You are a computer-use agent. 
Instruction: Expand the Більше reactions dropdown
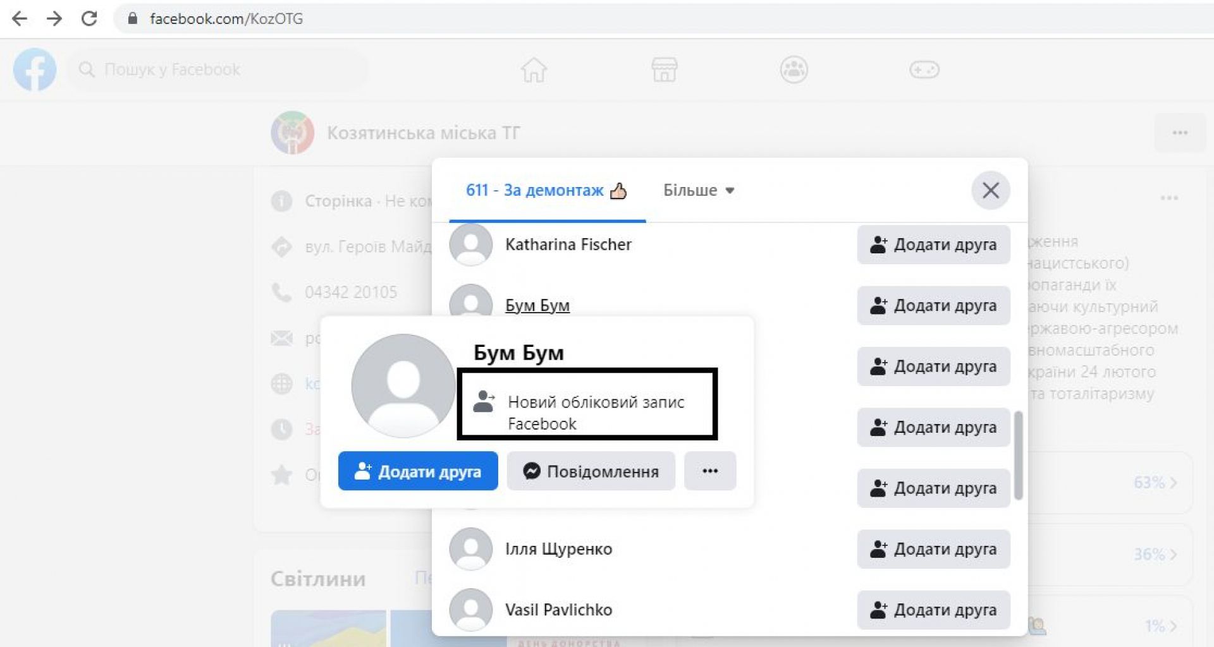(x=698, y=190)
